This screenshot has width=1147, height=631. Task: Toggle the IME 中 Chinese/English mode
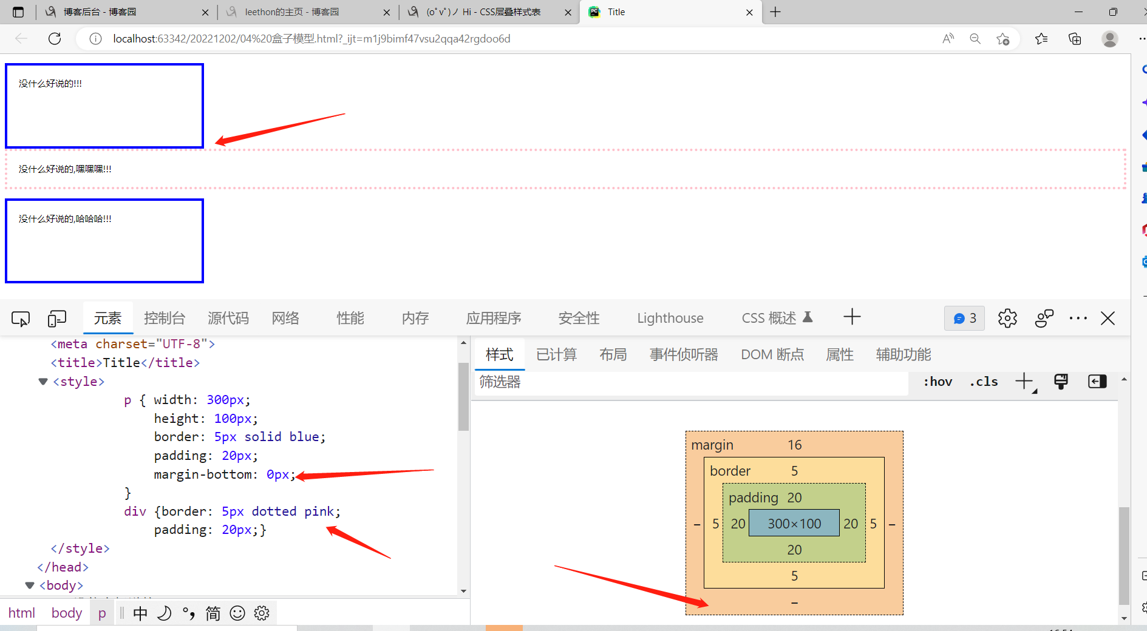(140, 613)
